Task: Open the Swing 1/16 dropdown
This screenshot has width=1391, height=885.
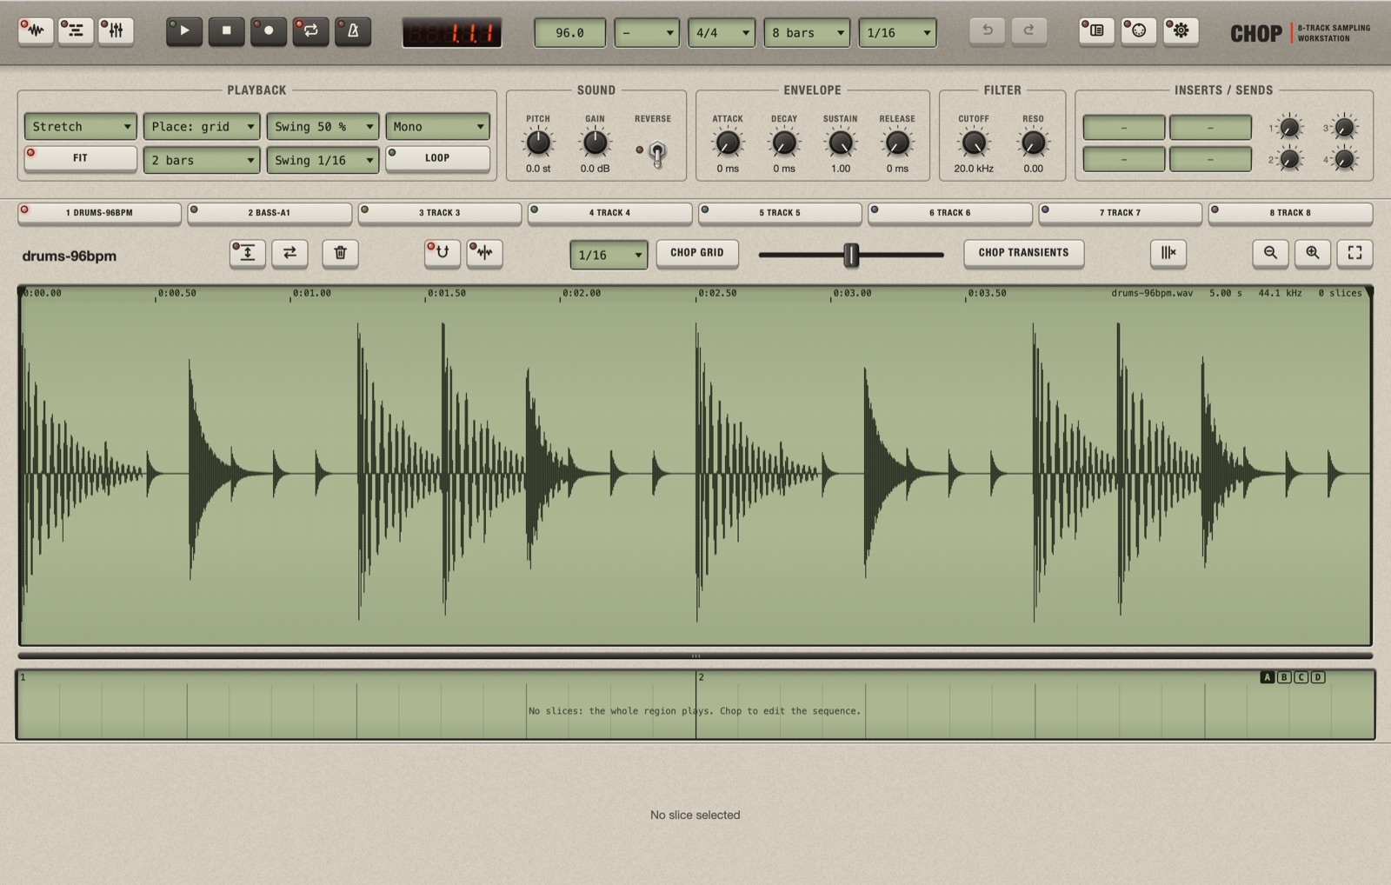Action: click(323, 160)
